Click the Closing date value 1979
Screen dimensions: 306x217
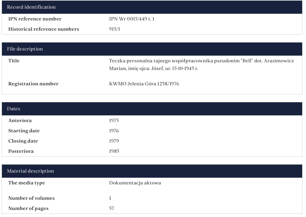coord(114,141)
